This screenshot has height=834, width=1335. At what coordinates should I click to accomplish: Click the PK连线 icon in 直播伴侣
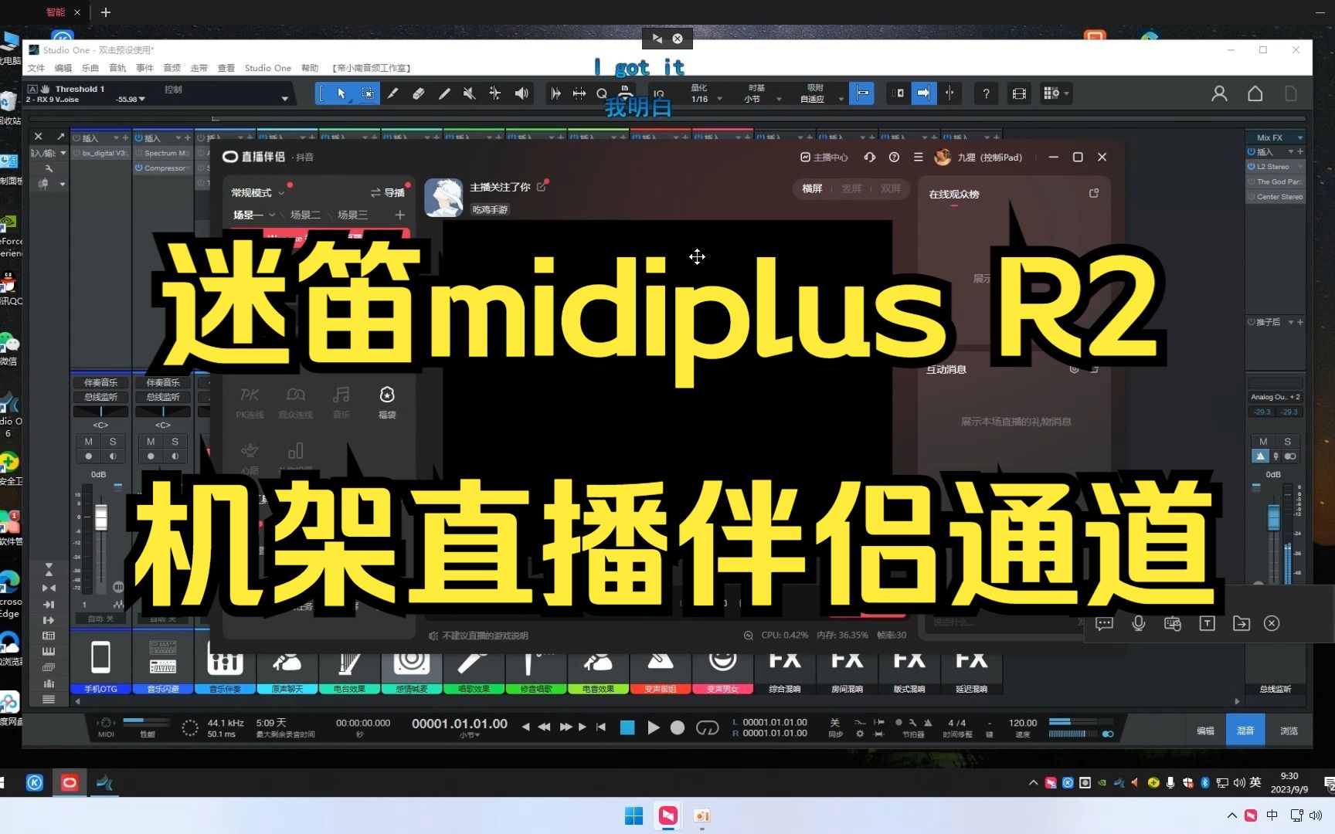[x=250, y=402]
